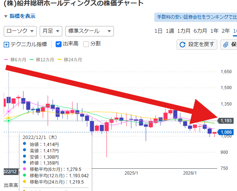Viewport: 237px width, 191px height.
Task: Click the 1,086 current price marker
Action: click(x=226, y=132)
